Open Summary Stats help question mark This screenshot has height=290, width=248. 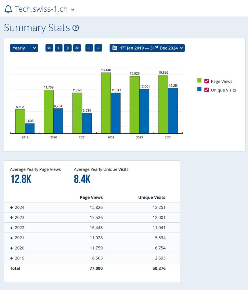(76, 28)
